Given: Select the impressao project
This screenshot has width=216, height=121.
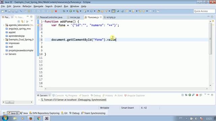Looking at the screenshot, I should point(12,43).
